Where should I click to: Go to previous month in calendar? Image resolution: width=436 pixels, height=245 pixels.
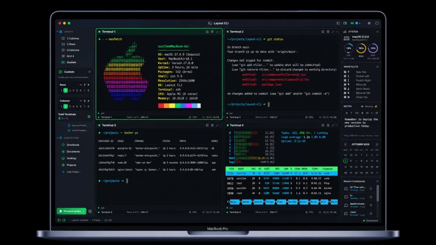(345, 144)
